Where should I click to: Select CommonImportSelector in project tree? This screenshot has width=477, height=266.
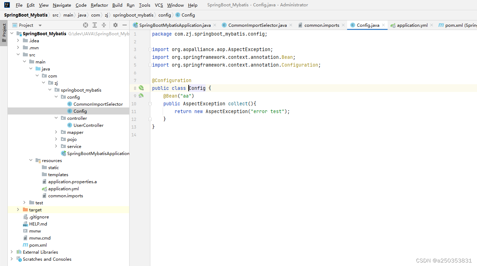coord(98,104)
